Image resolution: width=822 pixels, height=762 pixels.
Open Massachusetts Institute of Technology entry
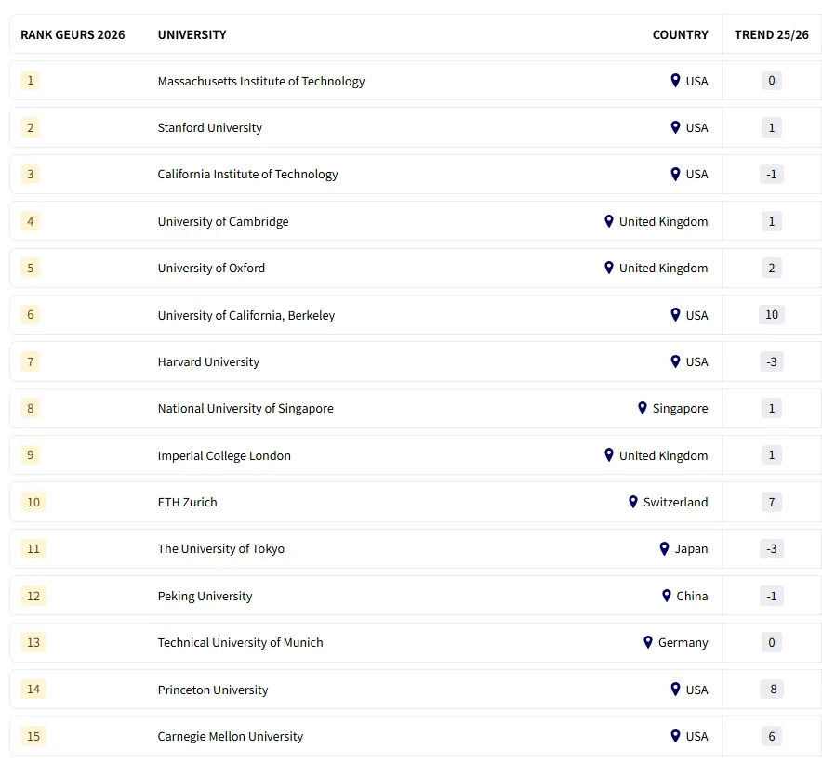click(261, 81)
